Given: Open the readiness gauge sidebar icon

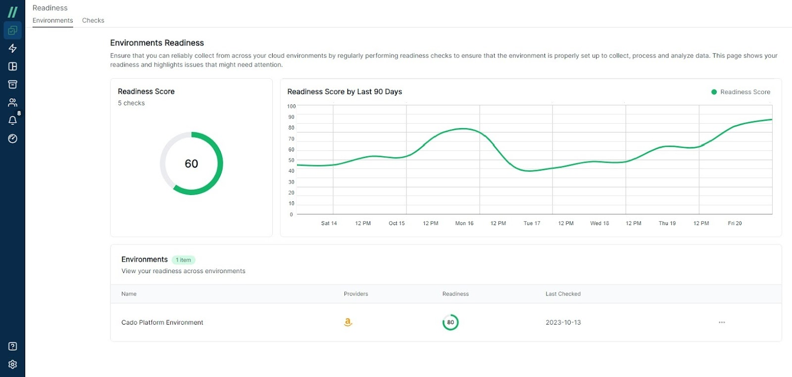Looking at the screenshot, I should pyautogui.click(x=13, y=139).
